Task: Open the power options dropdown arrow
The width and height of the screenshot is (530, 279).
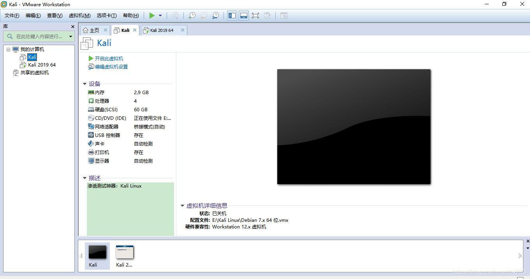Action: click(x=160, y=16)
